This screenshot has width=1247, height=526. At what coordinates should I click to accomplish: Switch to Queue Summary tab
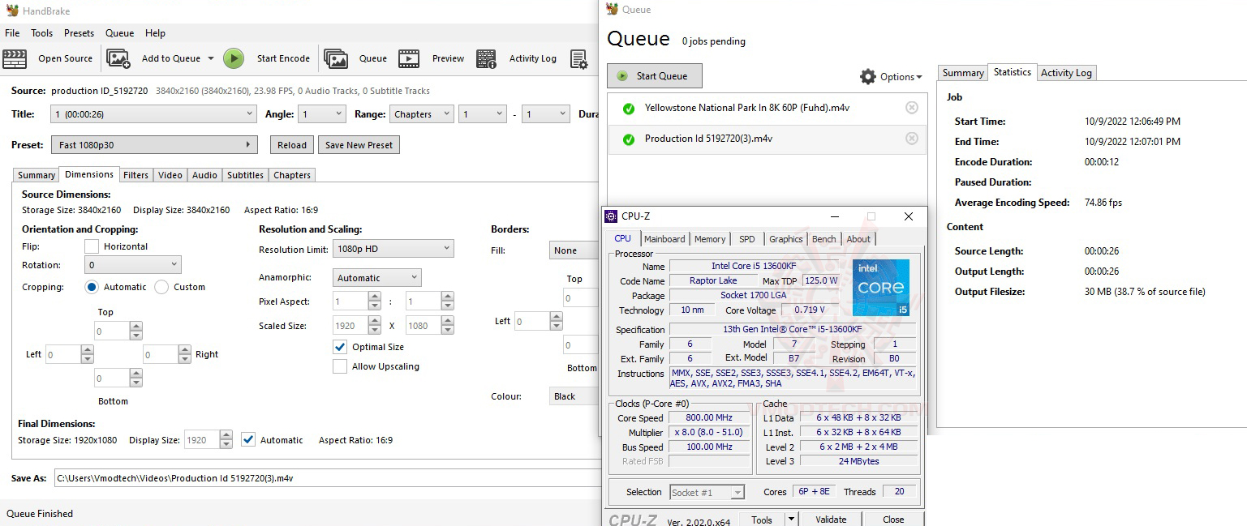click(963, 73)
